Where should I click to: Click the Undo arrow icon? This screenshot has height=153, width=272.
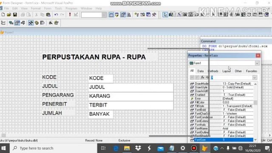pyautogui.click(x=56, y=15)
